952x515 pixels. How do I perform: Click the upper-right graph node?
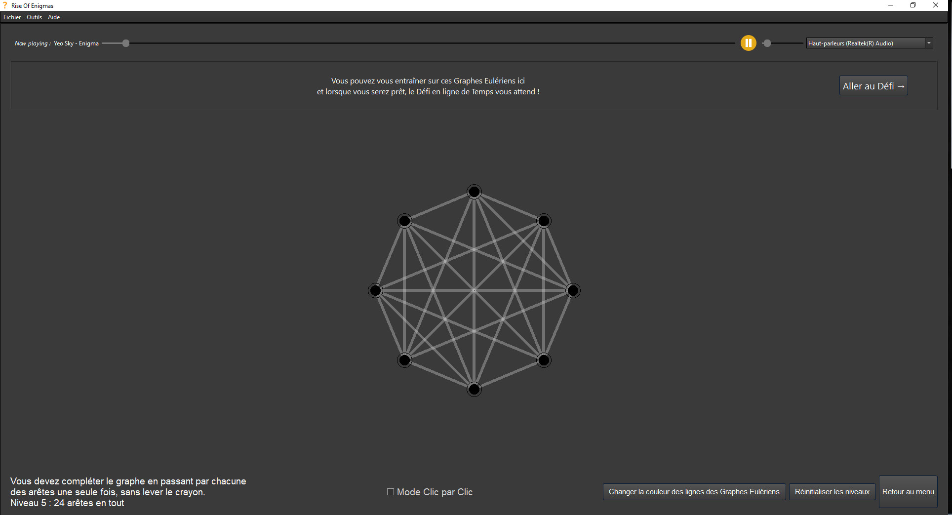pyautogui.click(x=543, y=221)
